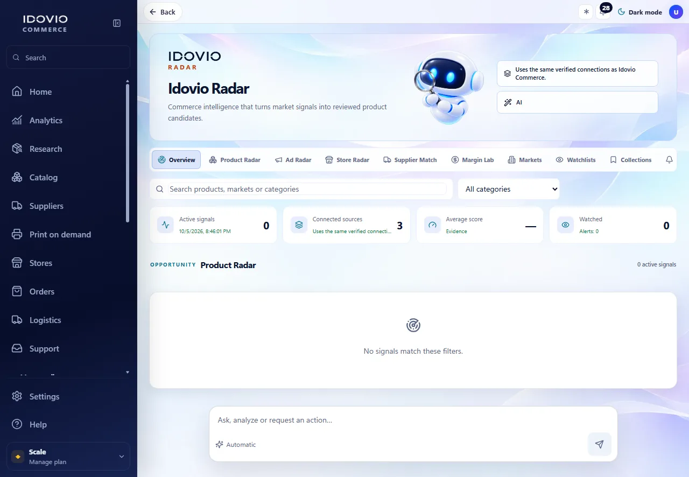The height and width of the screenshot is (477, 689).
Task: Open the Support inbox icon
Action: pyautogui.click(x=17, y=349)
